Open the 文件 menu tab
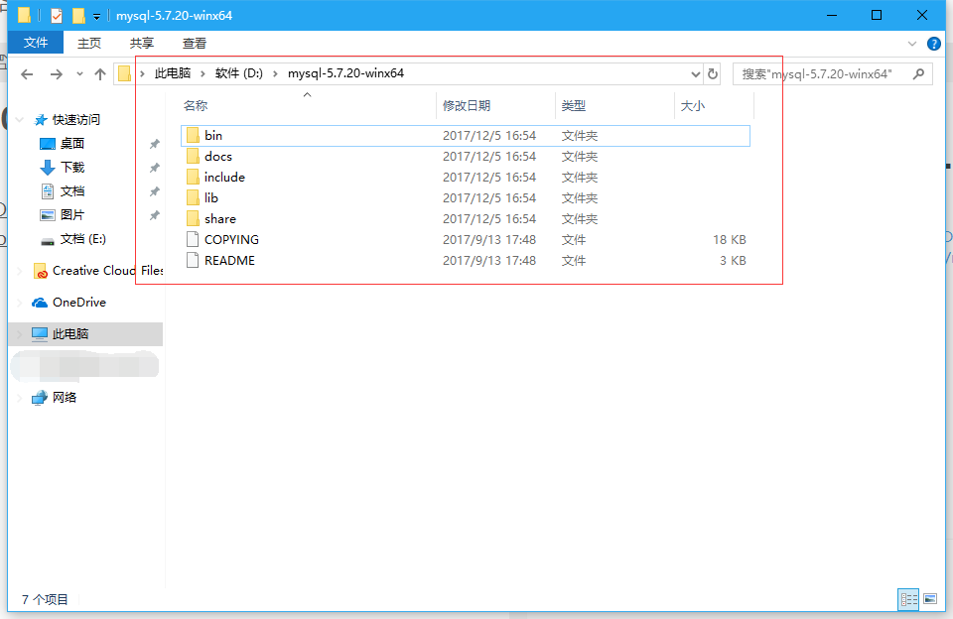 click(36, 43)
